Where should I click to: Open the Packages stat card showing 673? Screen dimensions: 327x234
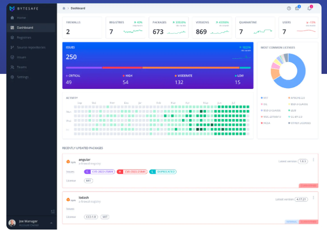(x=169, y=27)
